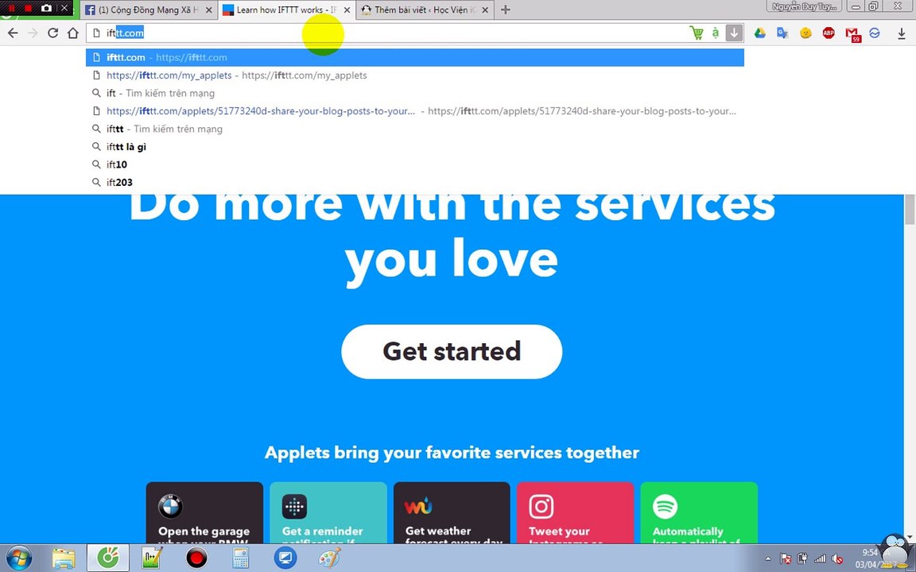Choose the 'ifttt là gì' search suggestion
The image size is (916, 572).
tap(415, 146)
